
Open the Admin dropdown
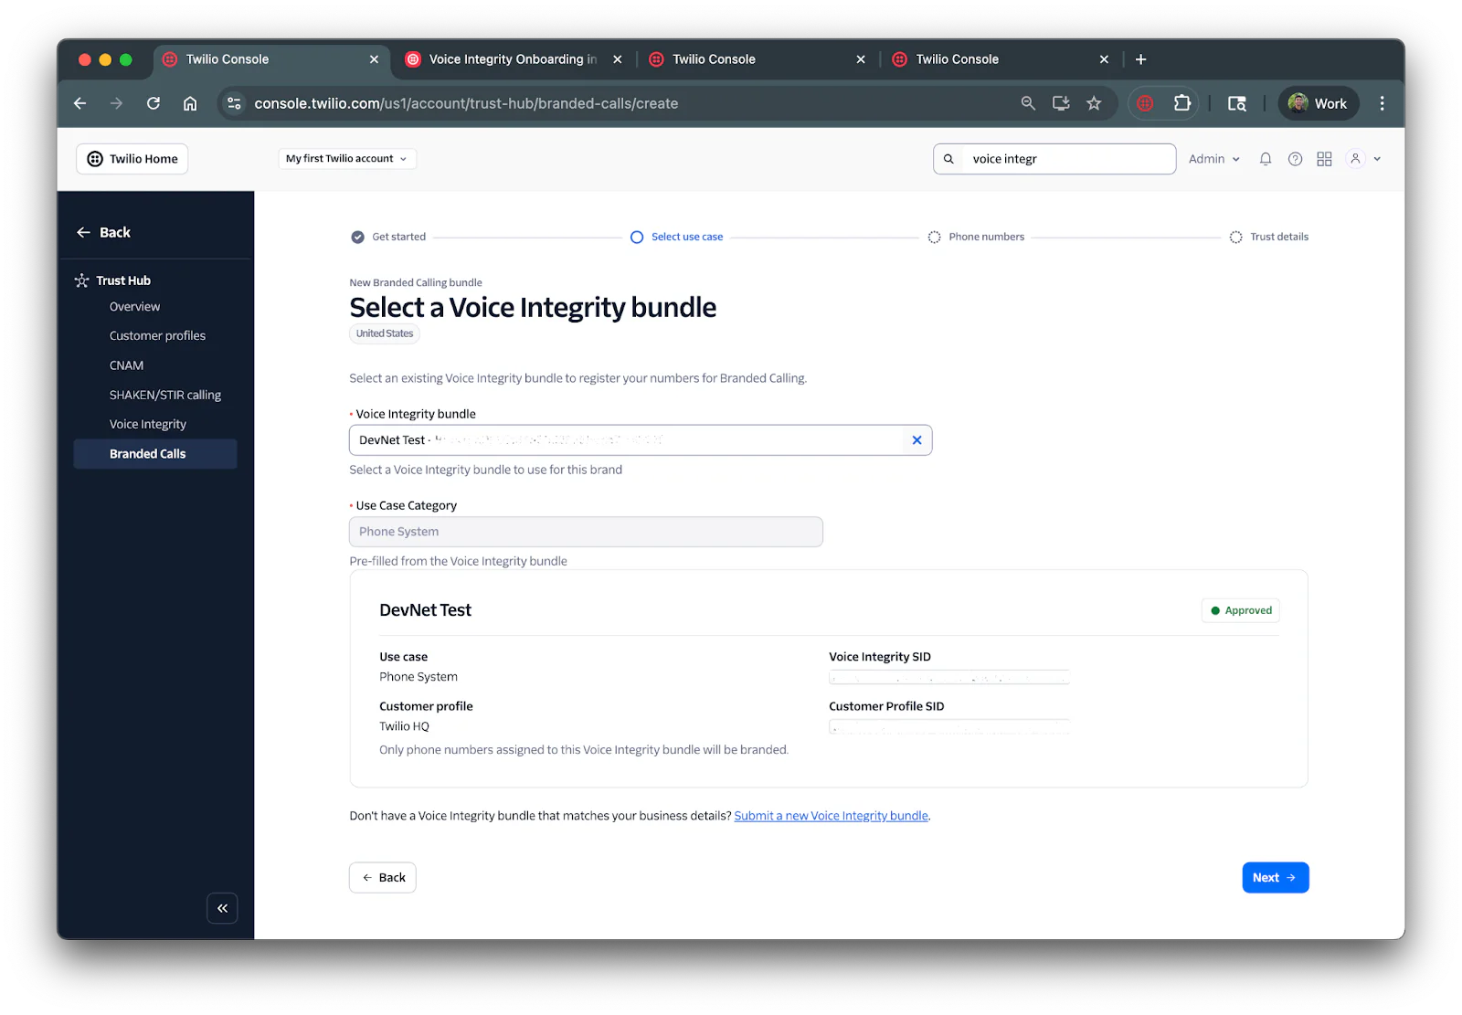(1213, 158)
